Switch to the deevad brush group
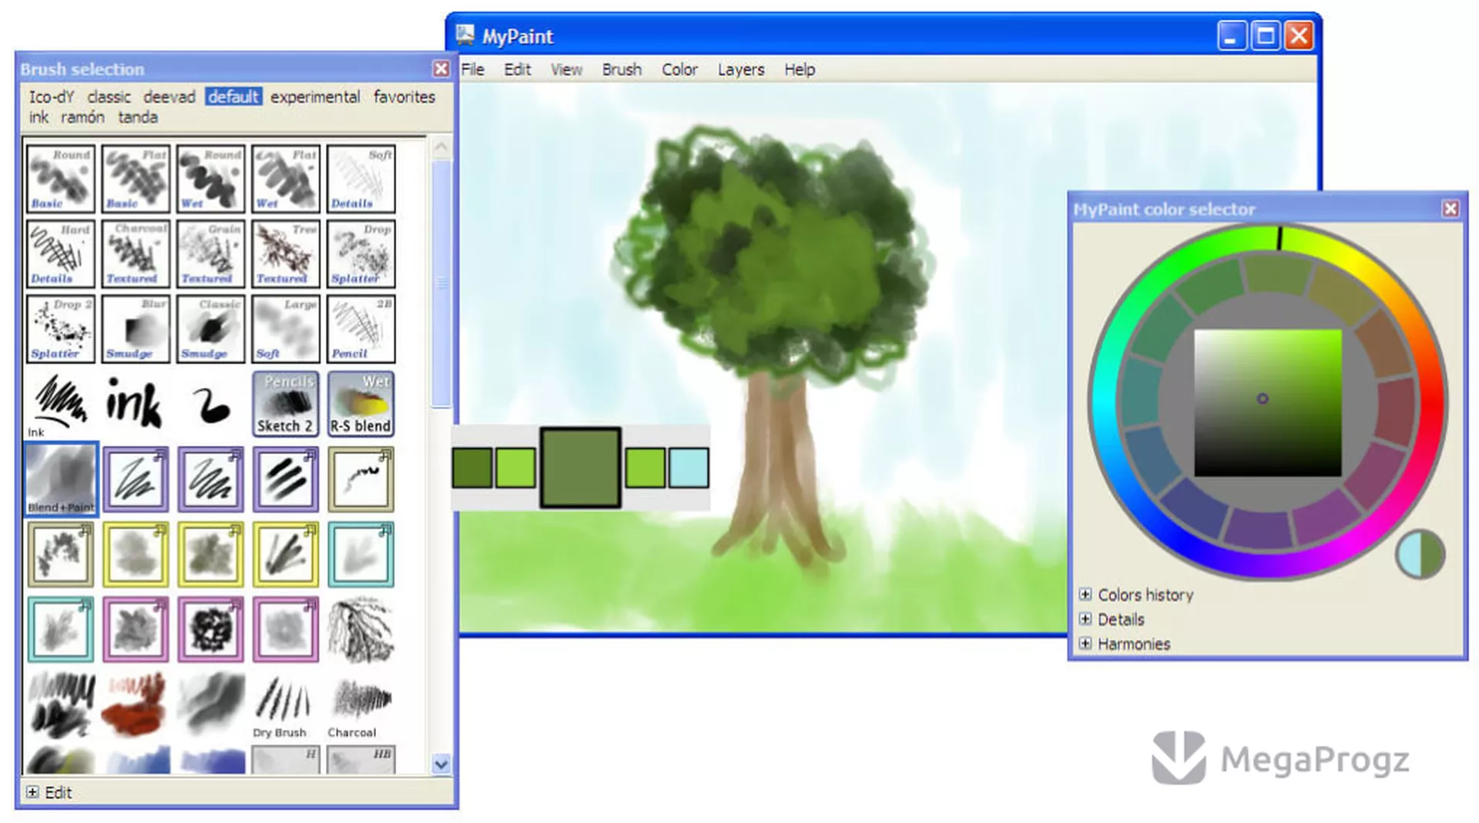Viewport: 1479px width, 823px height. 169,97
